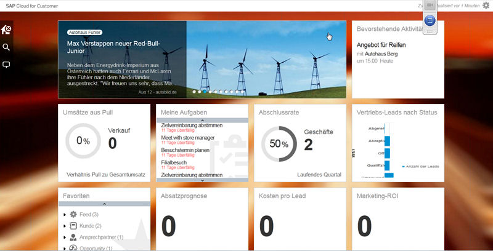The width and height of the screenshot is (493, 251).
Task: Click the Verkauf value in Umsätze tile
Action: coord(112,143)
